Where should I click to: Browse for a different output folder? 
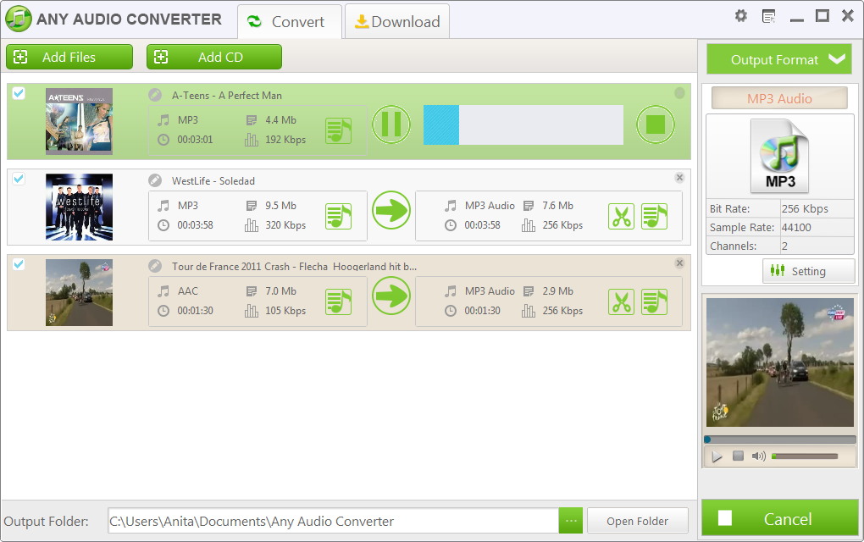[570, 520]
